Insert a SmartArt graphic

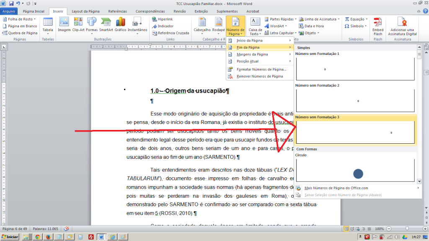coord(106,25)
